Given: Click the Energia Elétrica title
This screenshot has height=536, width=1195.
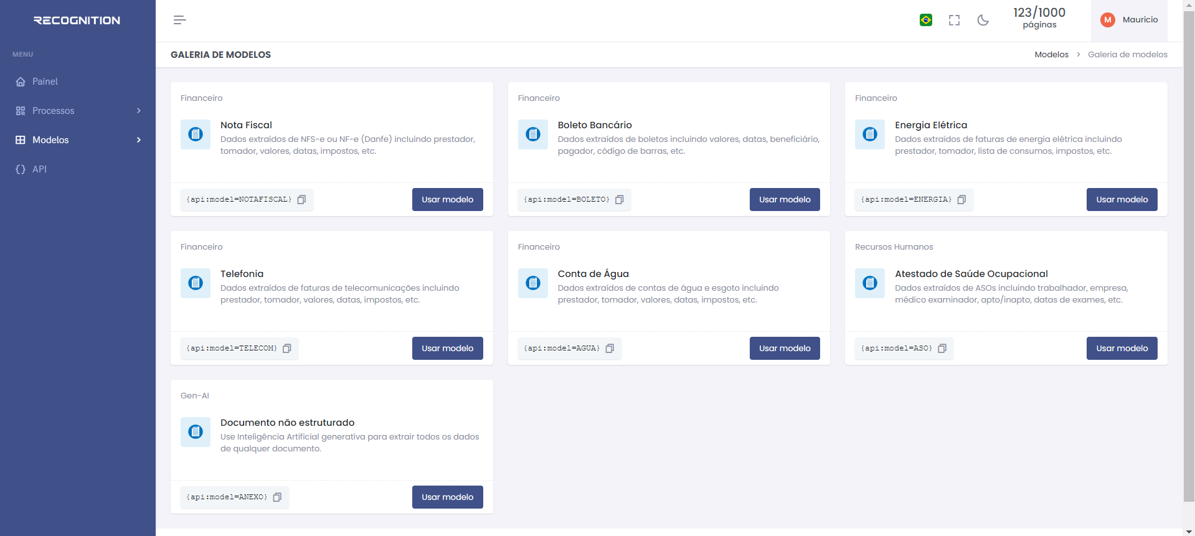Looking at the screenshot, I should (931, 125).
